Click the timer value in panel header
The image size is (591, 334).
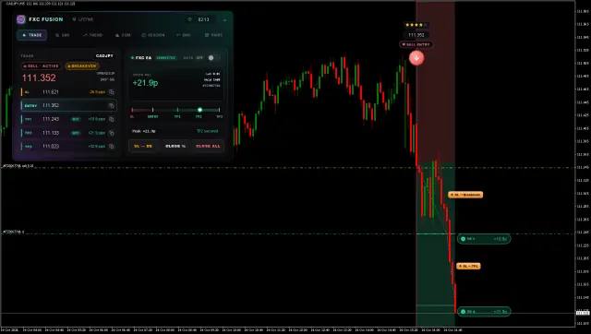tap(203, 19)
